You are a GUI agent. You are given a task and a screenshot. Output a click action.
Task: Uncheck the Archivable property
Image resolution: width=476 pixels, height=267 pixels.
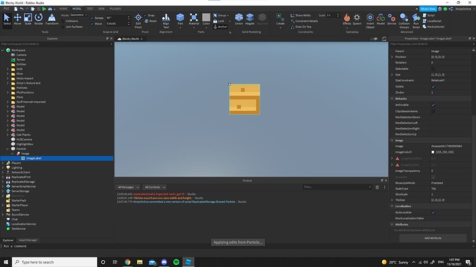433,105
